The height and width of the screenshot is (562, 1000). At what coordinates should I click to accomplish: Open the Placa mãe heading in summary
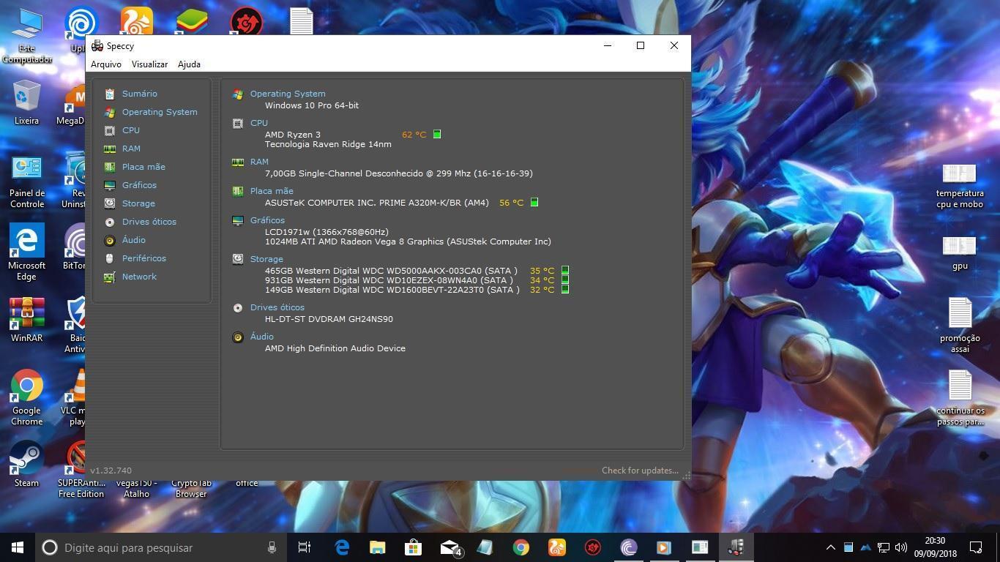click(x=272, y=191)
